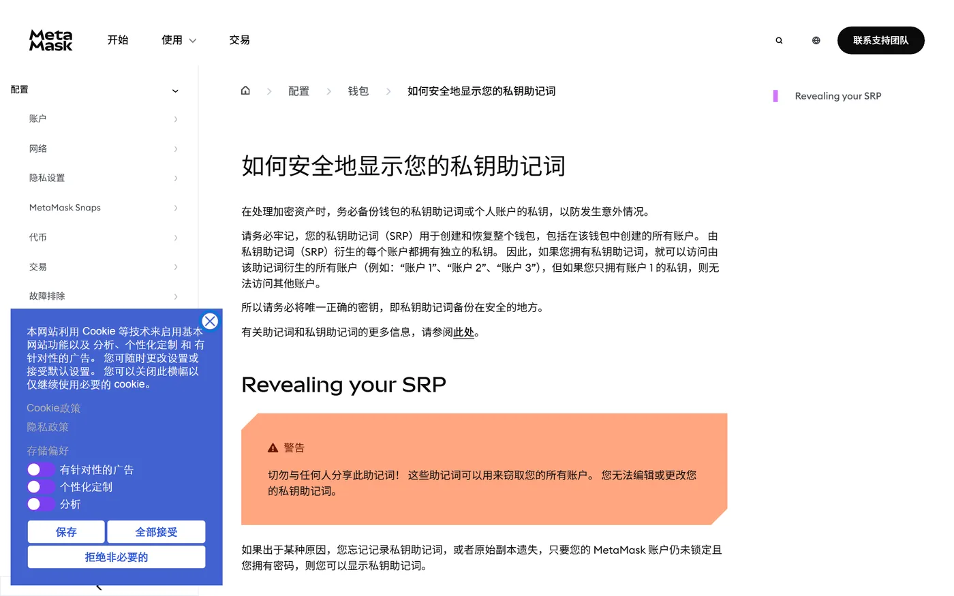The height and width of the screenshot is (596, 954).
Task: Click 拒绝非必要的 to reject cookies
Action: point(117,557)
